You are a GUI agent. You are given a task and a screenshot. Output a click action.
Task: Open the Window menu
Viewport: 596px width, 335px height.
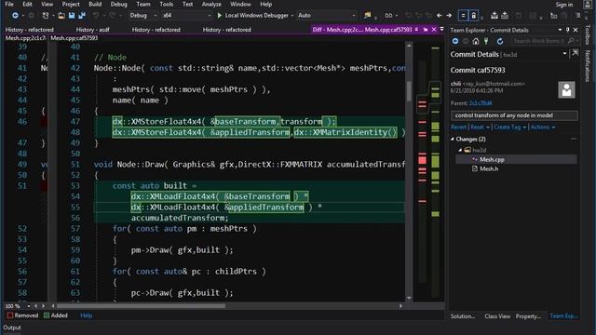pyautogui.click(x=240, y=4)
